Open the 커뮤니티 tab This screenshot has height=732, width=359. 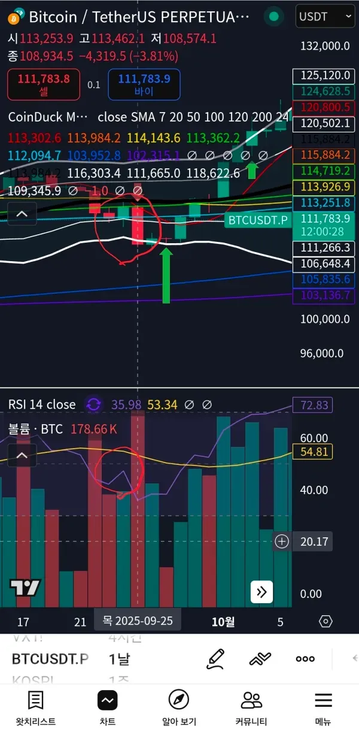[251, 709]
